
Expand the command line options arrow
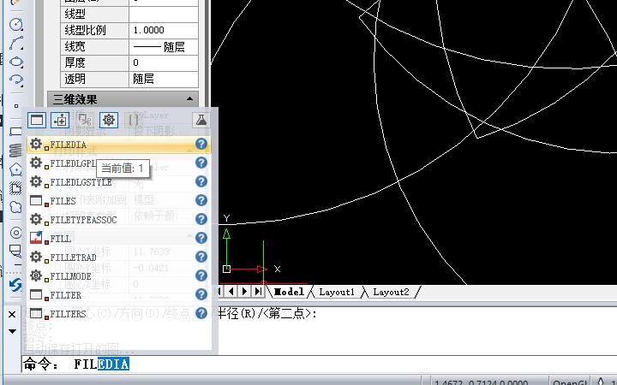(12, 329)
